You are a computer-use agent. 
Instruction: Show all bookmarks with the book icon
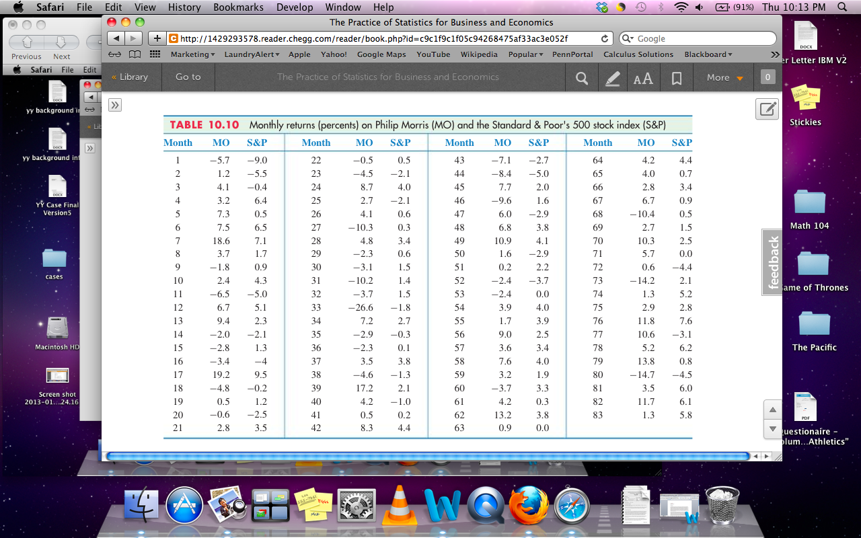pos(135,54)
